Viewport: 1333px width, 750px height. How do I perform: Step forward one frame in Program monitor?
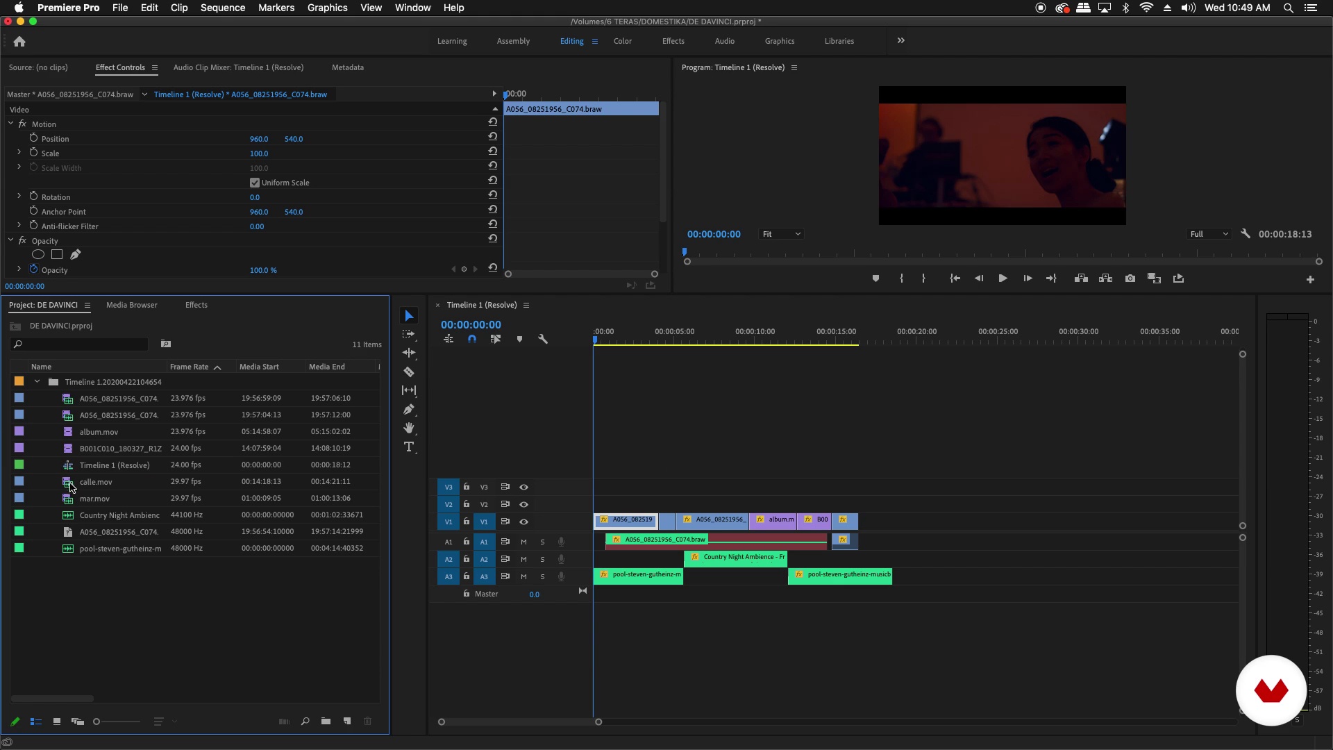1028,278
